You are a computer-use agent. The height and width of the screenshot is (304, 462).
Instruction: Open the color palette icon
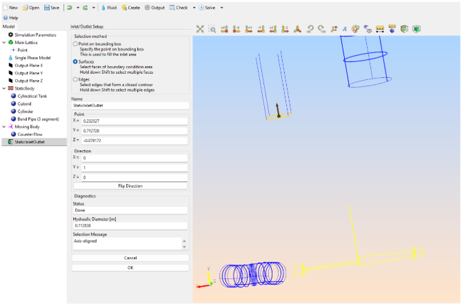356,30
